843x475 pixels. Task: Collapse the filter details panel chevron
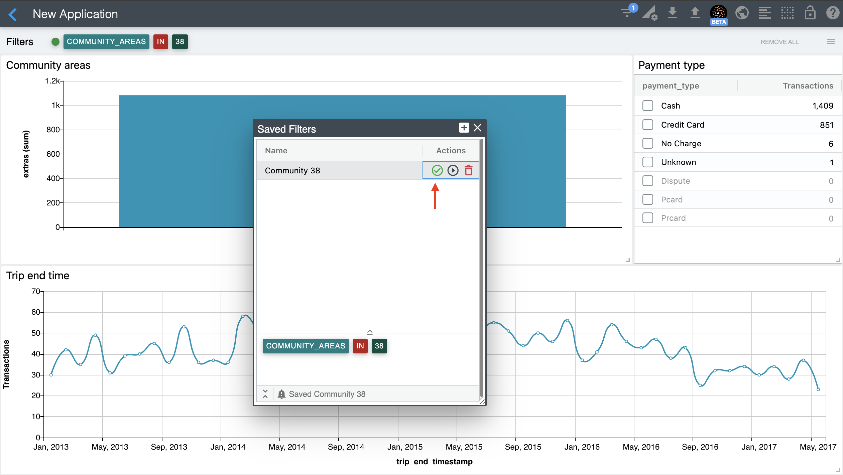click(369, 332)
